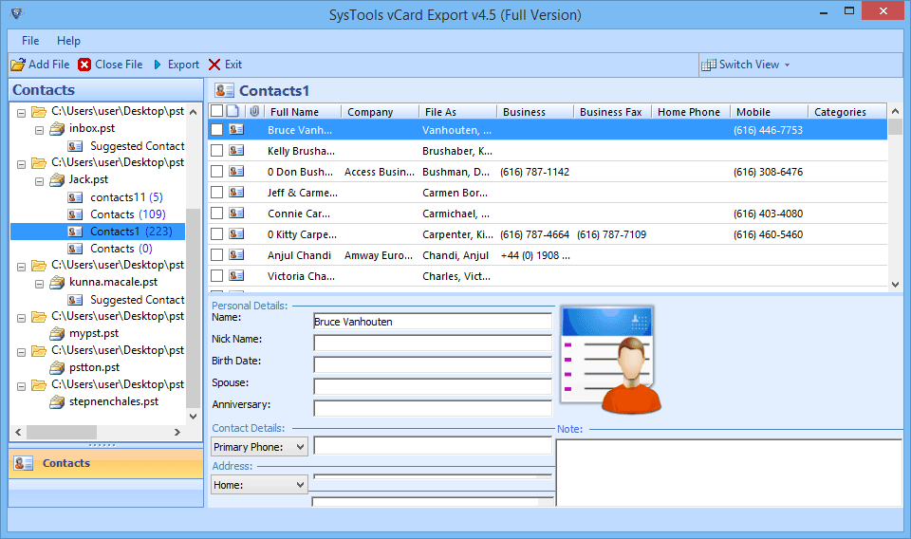Viewport: 911px width, 539px height.
Task: Click contact card icon in Kelly Brushaber row
Action: click(236, 151)
